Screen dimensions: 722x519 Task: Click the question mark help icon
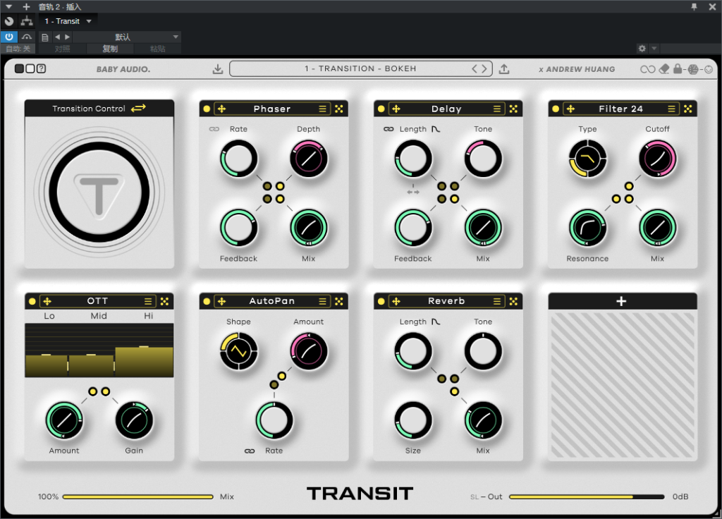pos(42,68)
